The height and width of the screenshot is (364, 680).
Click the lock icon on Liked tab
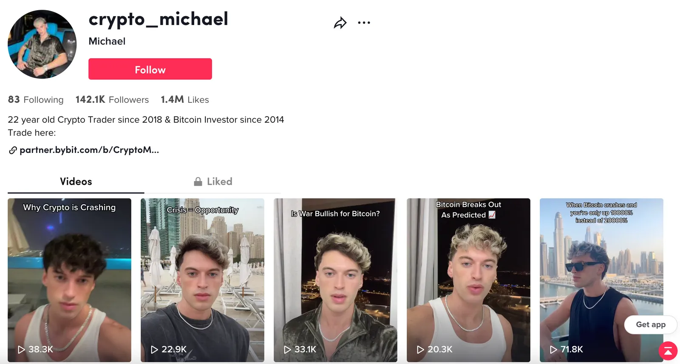[198, 181]
